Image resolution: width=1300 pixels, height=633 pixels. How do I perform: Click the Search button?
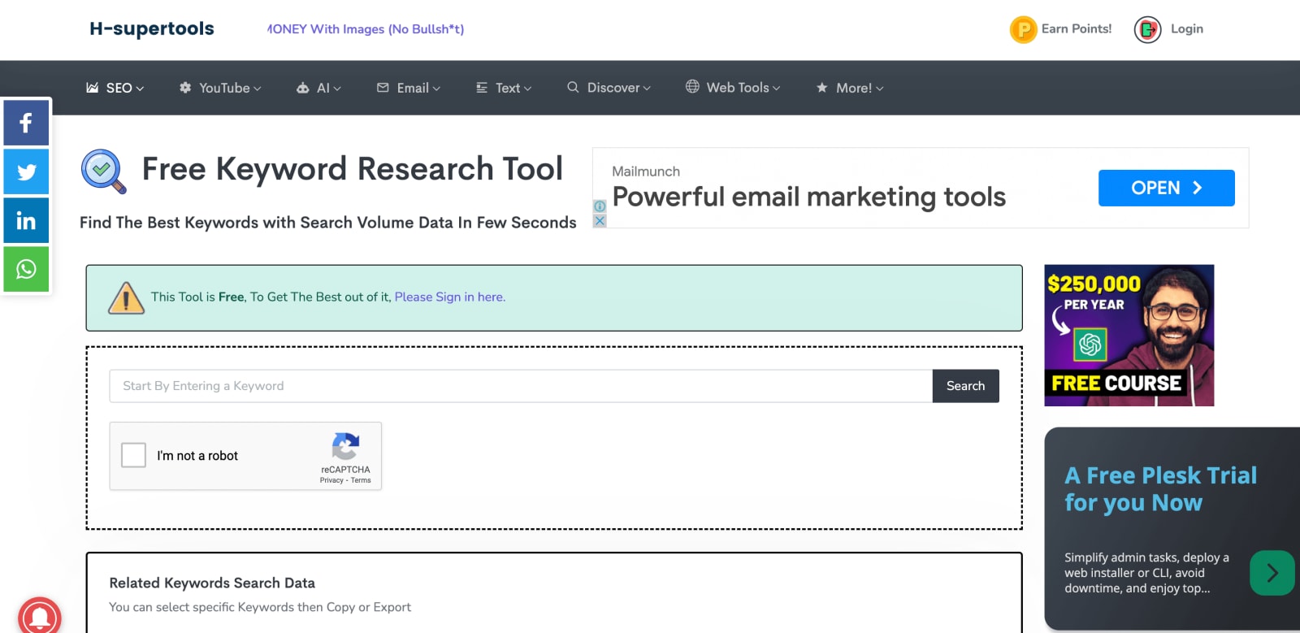[x=965, y=386]
